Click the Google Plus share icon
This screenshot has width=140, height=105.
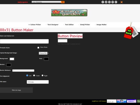pyautogui.click(x=116, y=2)
